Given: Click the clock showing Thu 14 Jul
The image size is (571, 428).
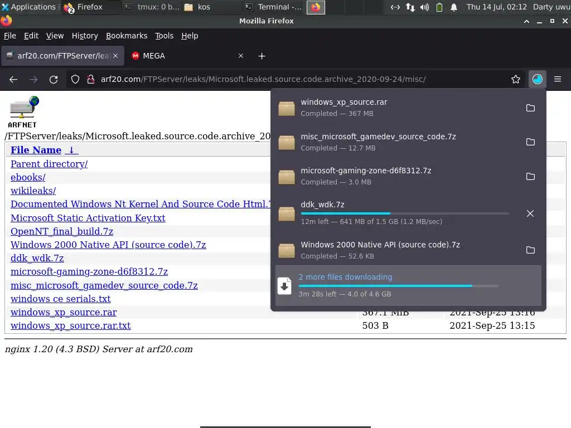Looking at the screenshot, I should 496,7.
